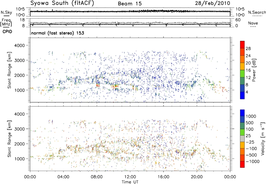Image resolution: width=266 pixels, height=184 pixels.
Task: Click the 'Time UT' axis label
Action: (130, 182)
